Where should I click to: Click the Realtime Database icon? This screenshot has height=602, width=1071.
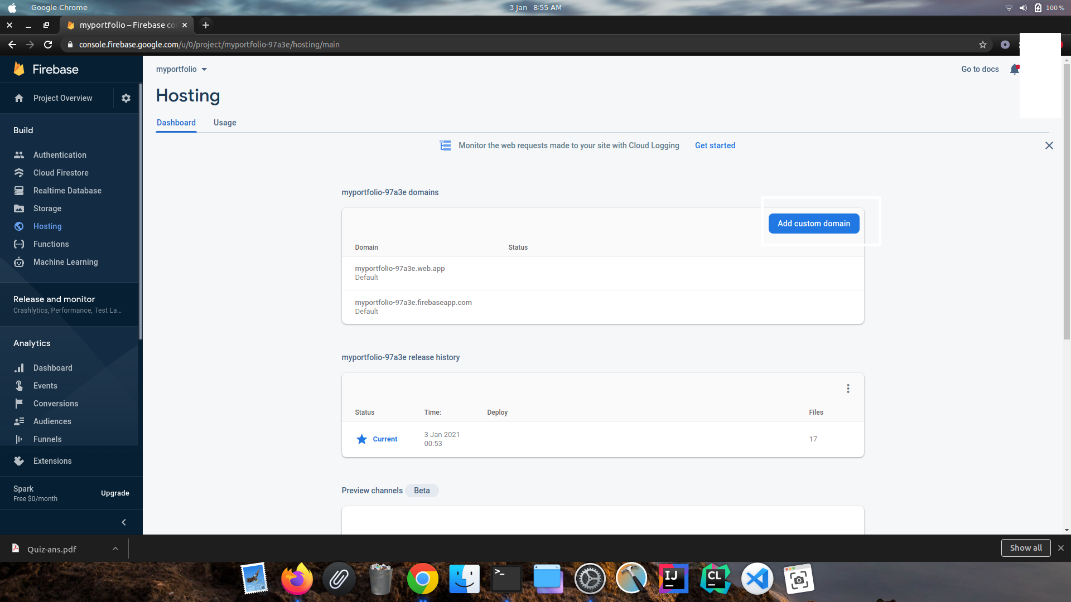19,191
